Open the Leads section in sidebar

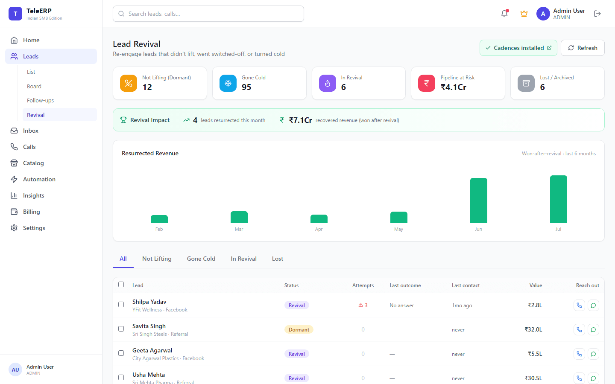pyautogui.click(x=51, y=56)
